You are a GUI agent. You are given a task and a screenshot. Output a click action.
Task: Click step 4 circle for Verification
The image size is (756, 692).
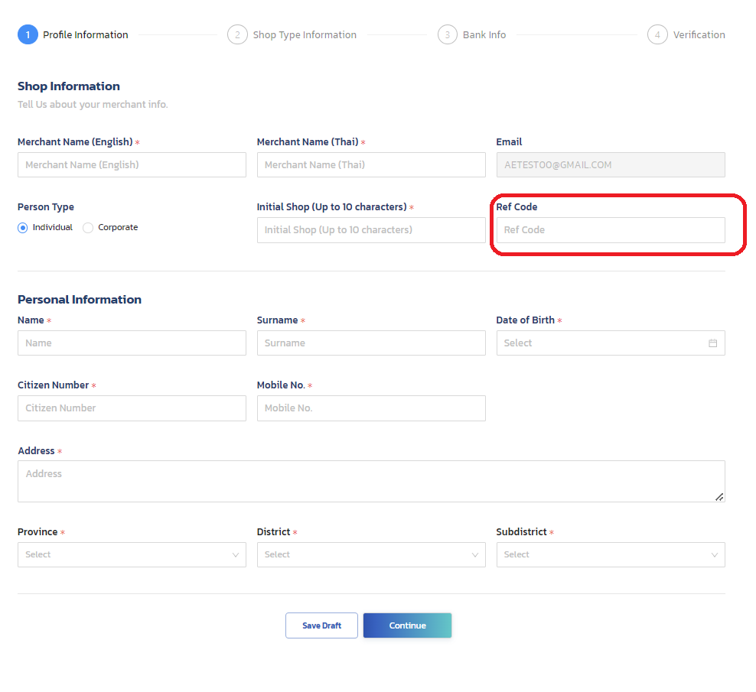pyautogui.click(x=657, y=34)
